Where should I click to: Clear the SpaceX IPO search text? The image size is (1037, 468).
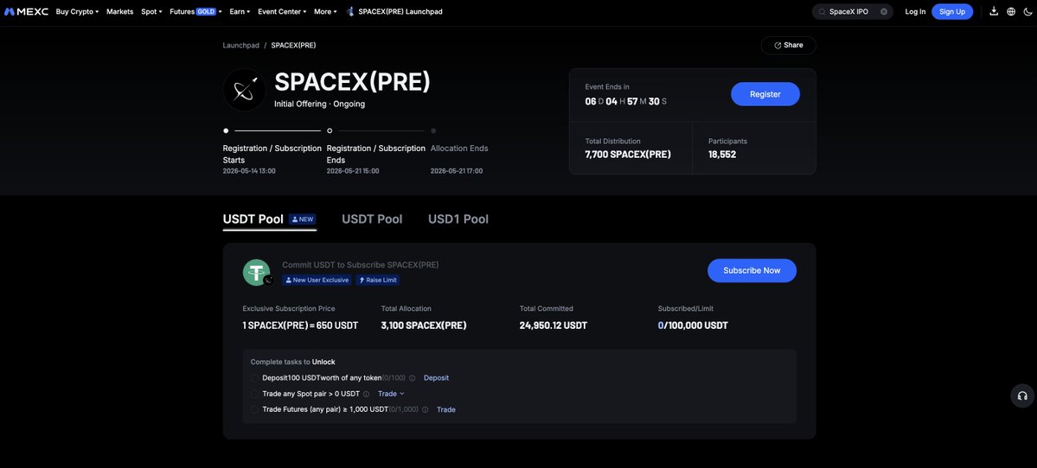point(884,11)
